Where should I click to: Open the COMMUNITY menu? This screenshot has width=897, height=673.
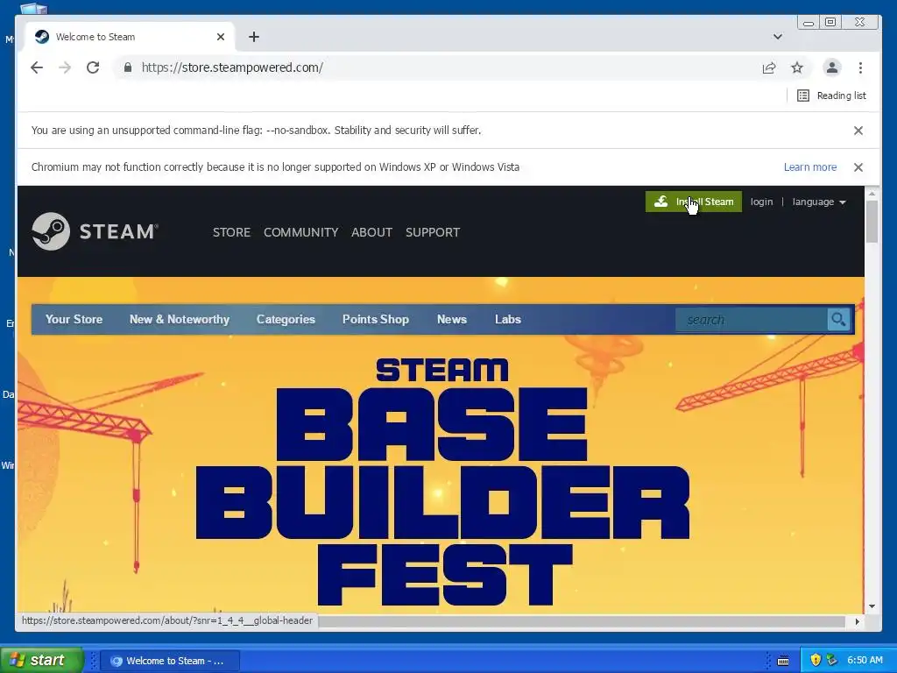[x=301, y=232]
